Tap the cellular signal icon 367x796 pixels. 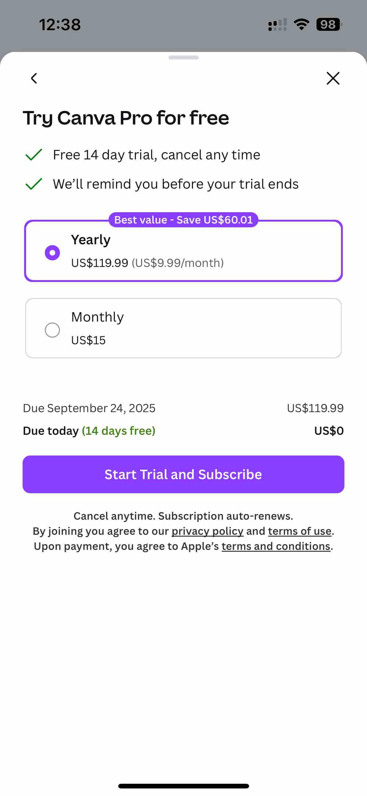[278, 25]
